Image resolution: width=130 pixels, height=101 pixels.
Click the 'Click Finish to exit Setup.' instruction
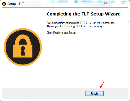[61, 33]
